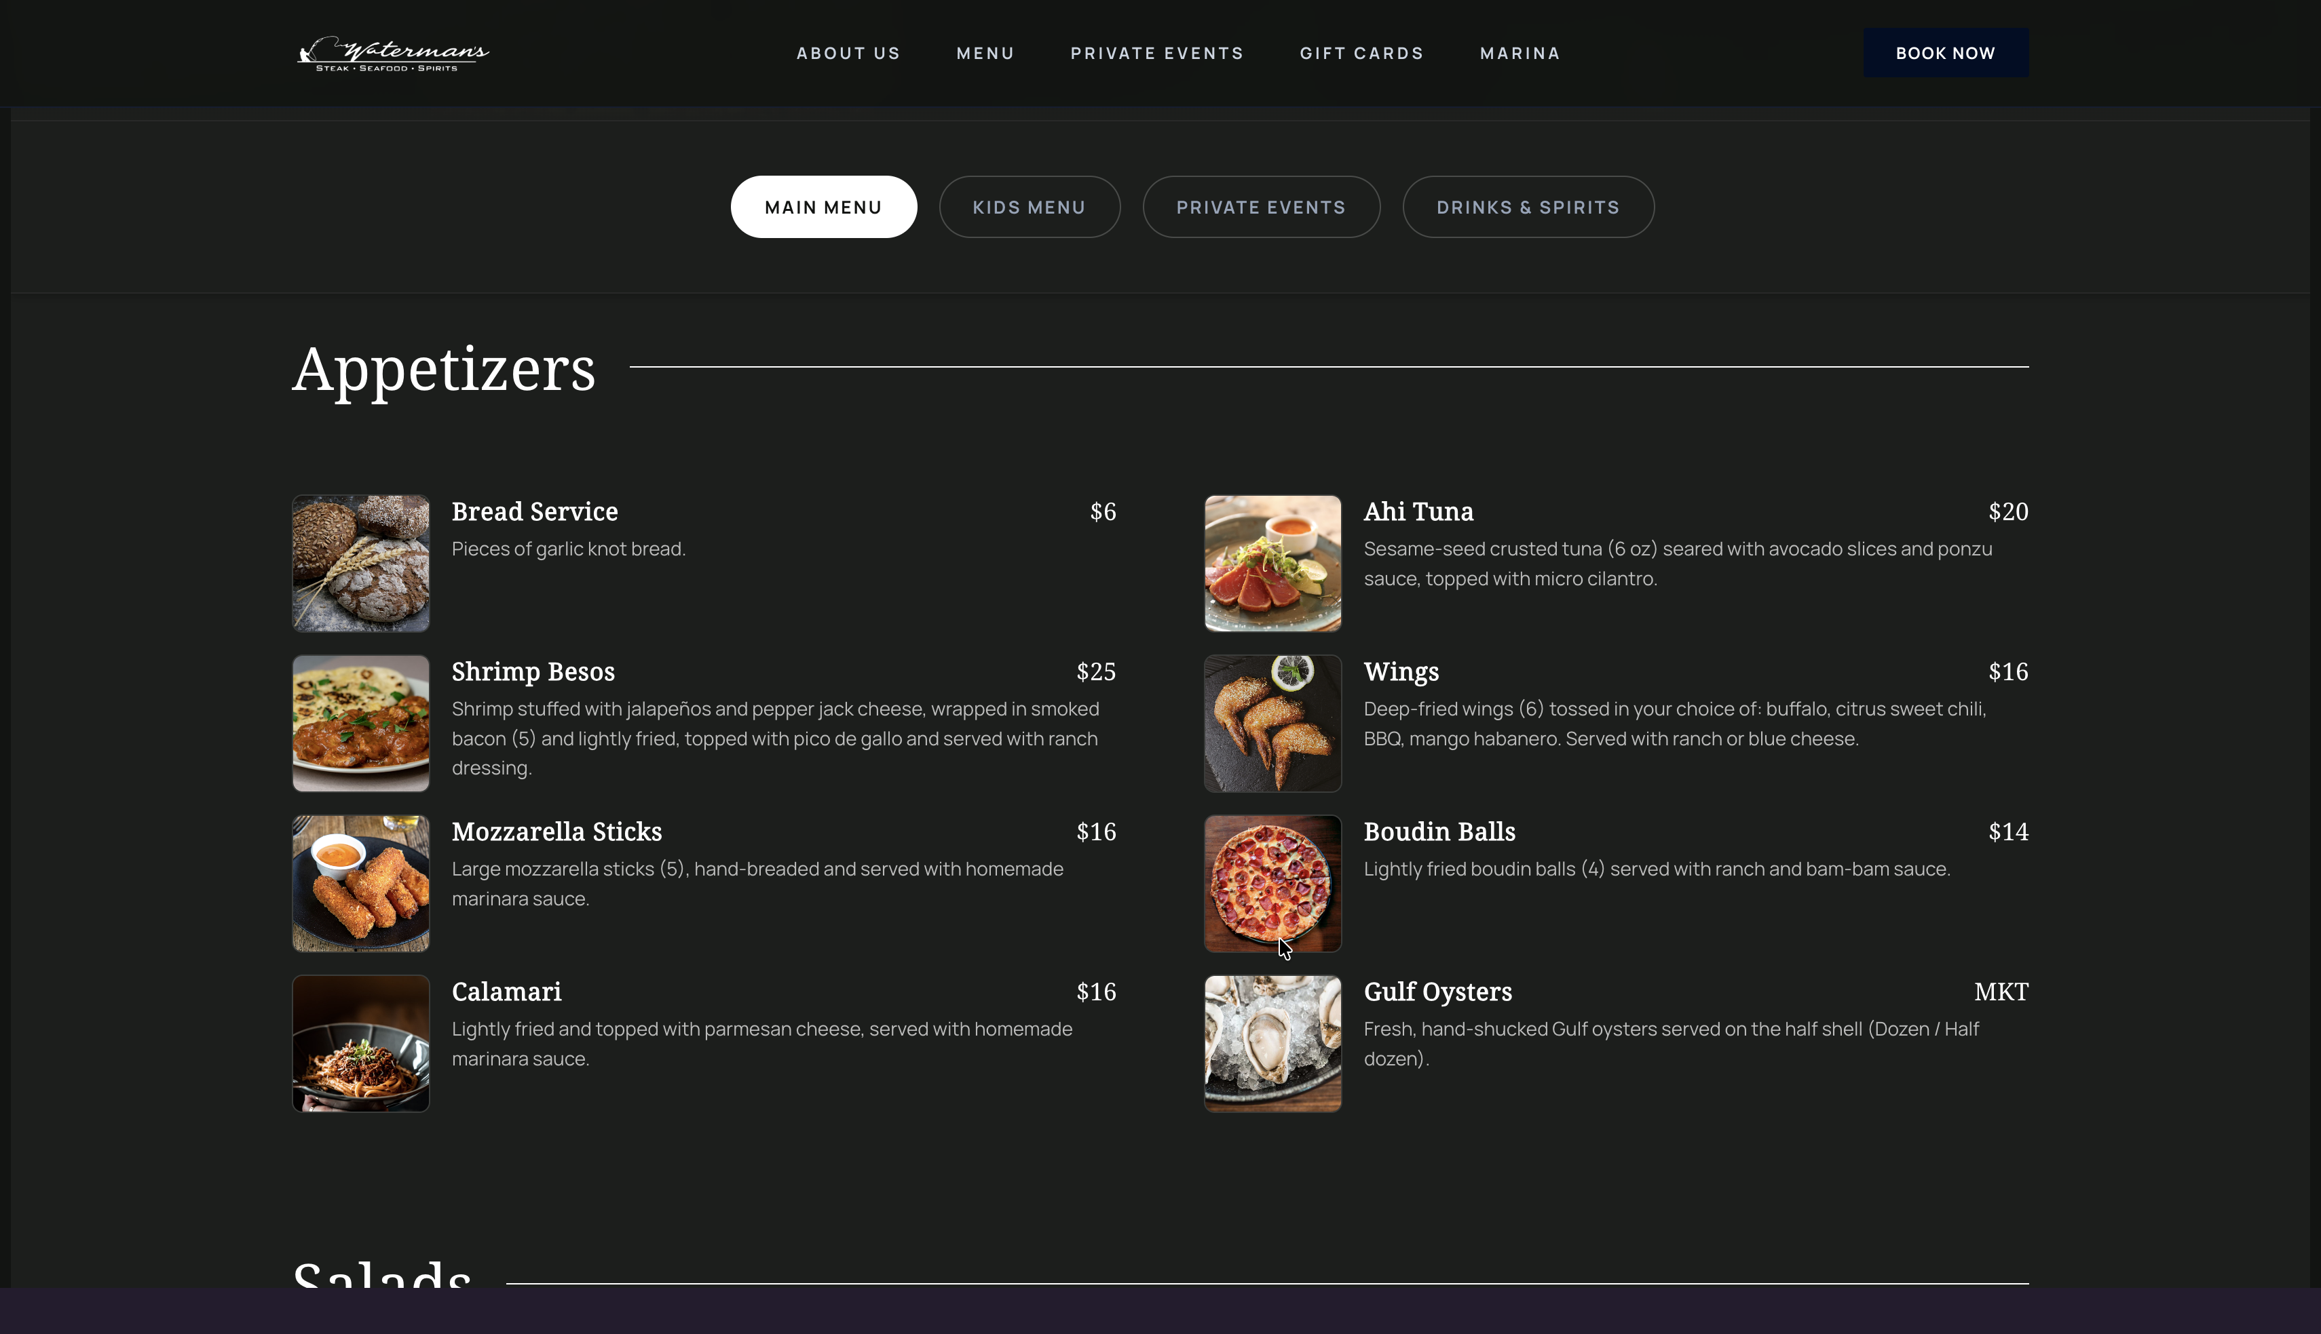Click the Calamari photo
Image resolution: width=2321 pixels, height=1334 pixels.
coord(361,1044)
